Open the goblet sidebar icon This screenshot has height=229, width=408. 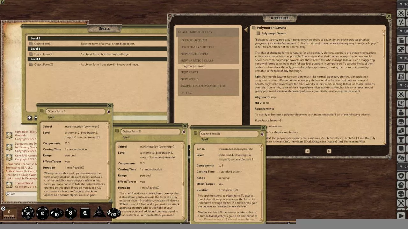tap(401, 140)
